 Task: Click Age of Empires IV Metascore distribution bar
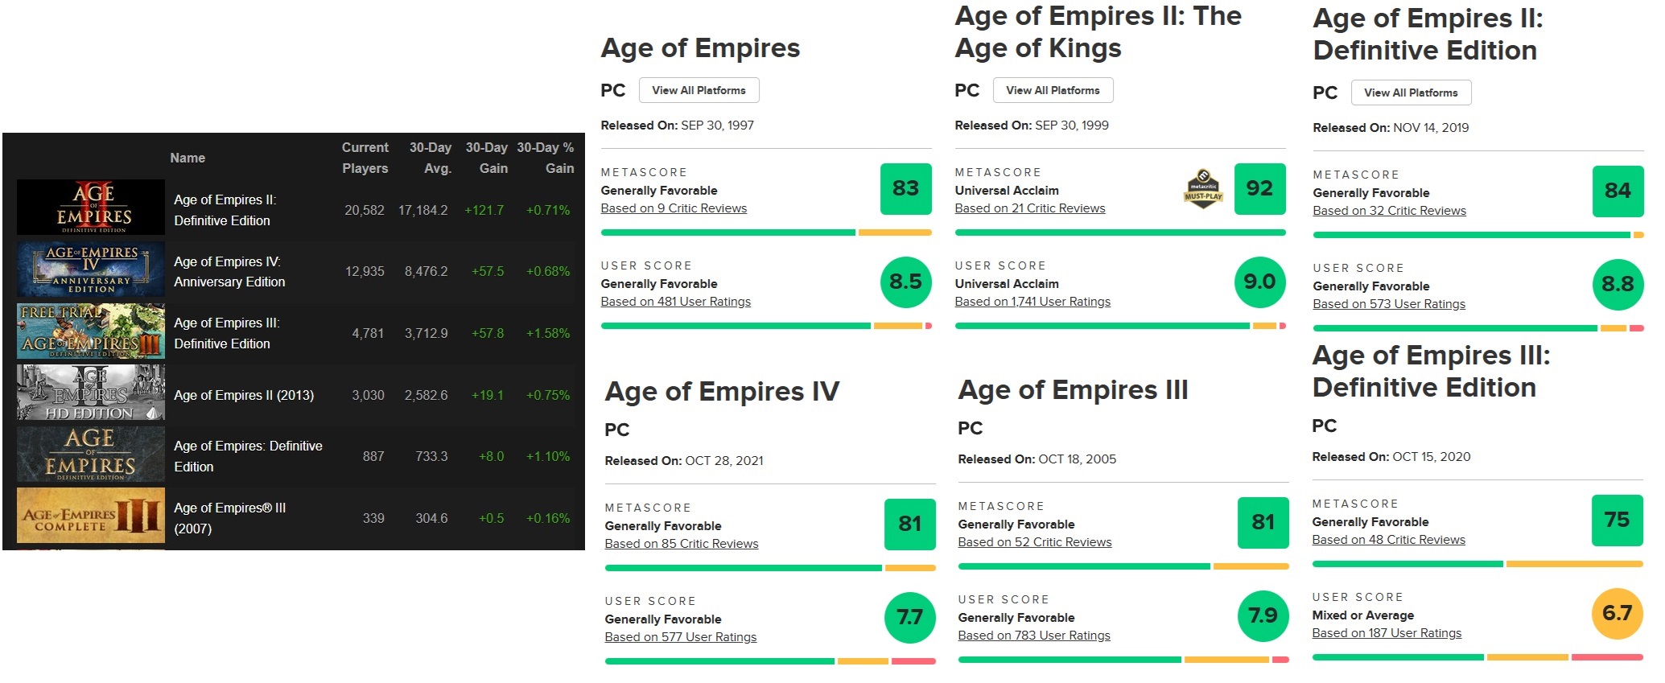point(770,568)
